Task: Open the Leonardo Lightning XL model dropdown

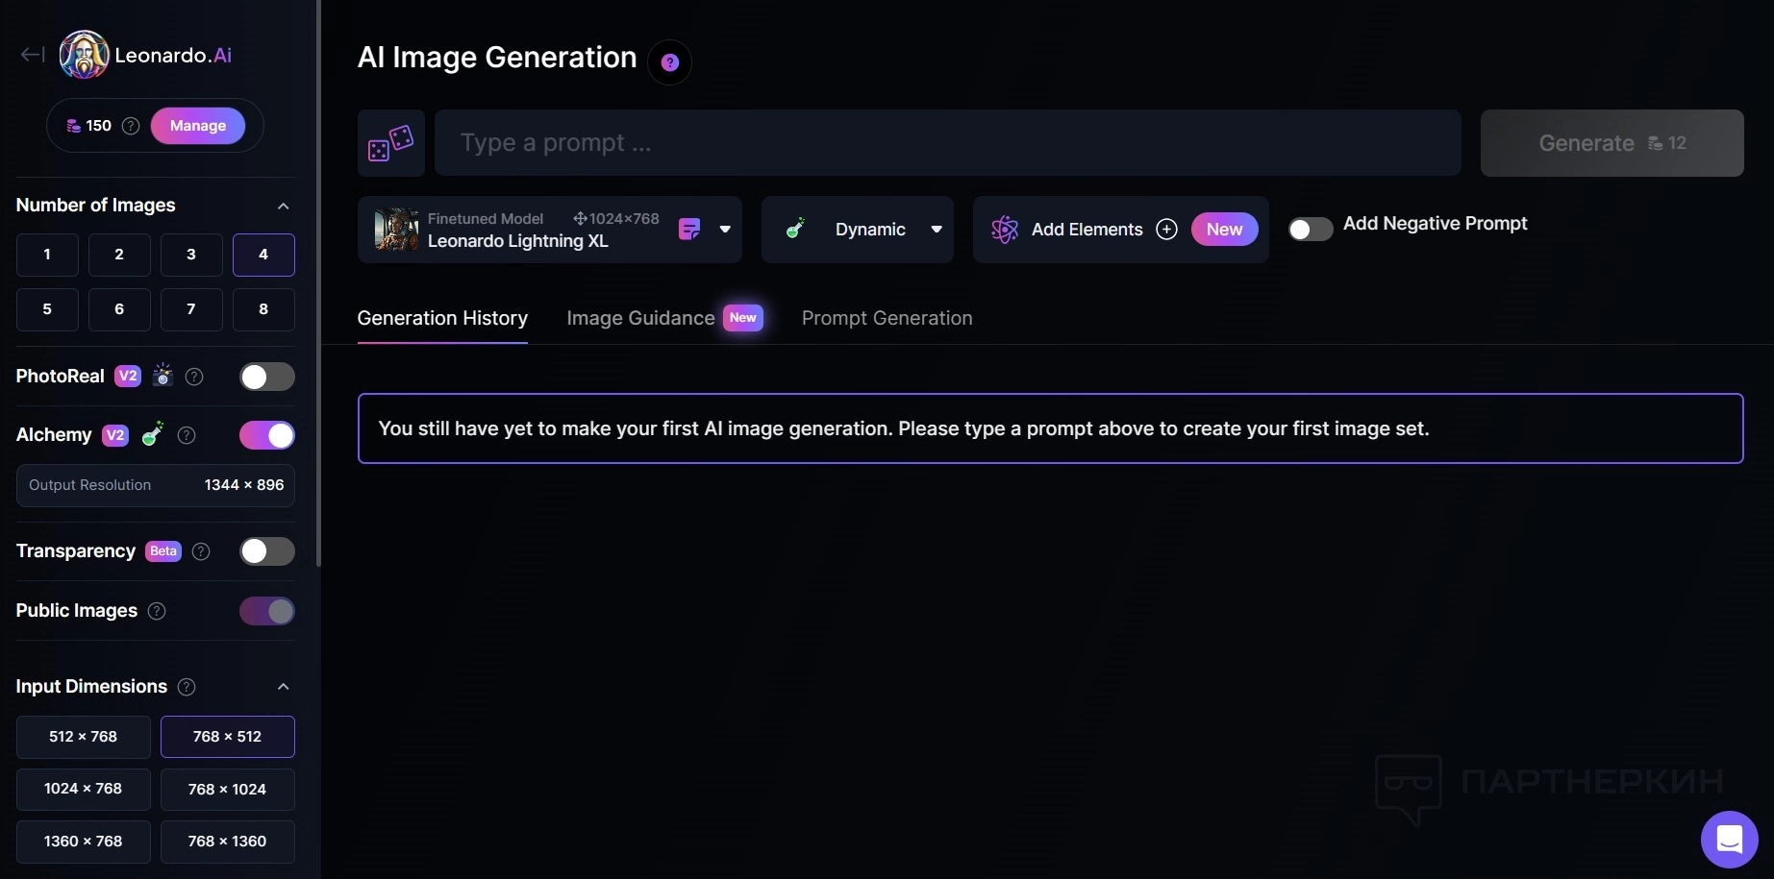Action: pyautogui.click(x=725, y=230)
